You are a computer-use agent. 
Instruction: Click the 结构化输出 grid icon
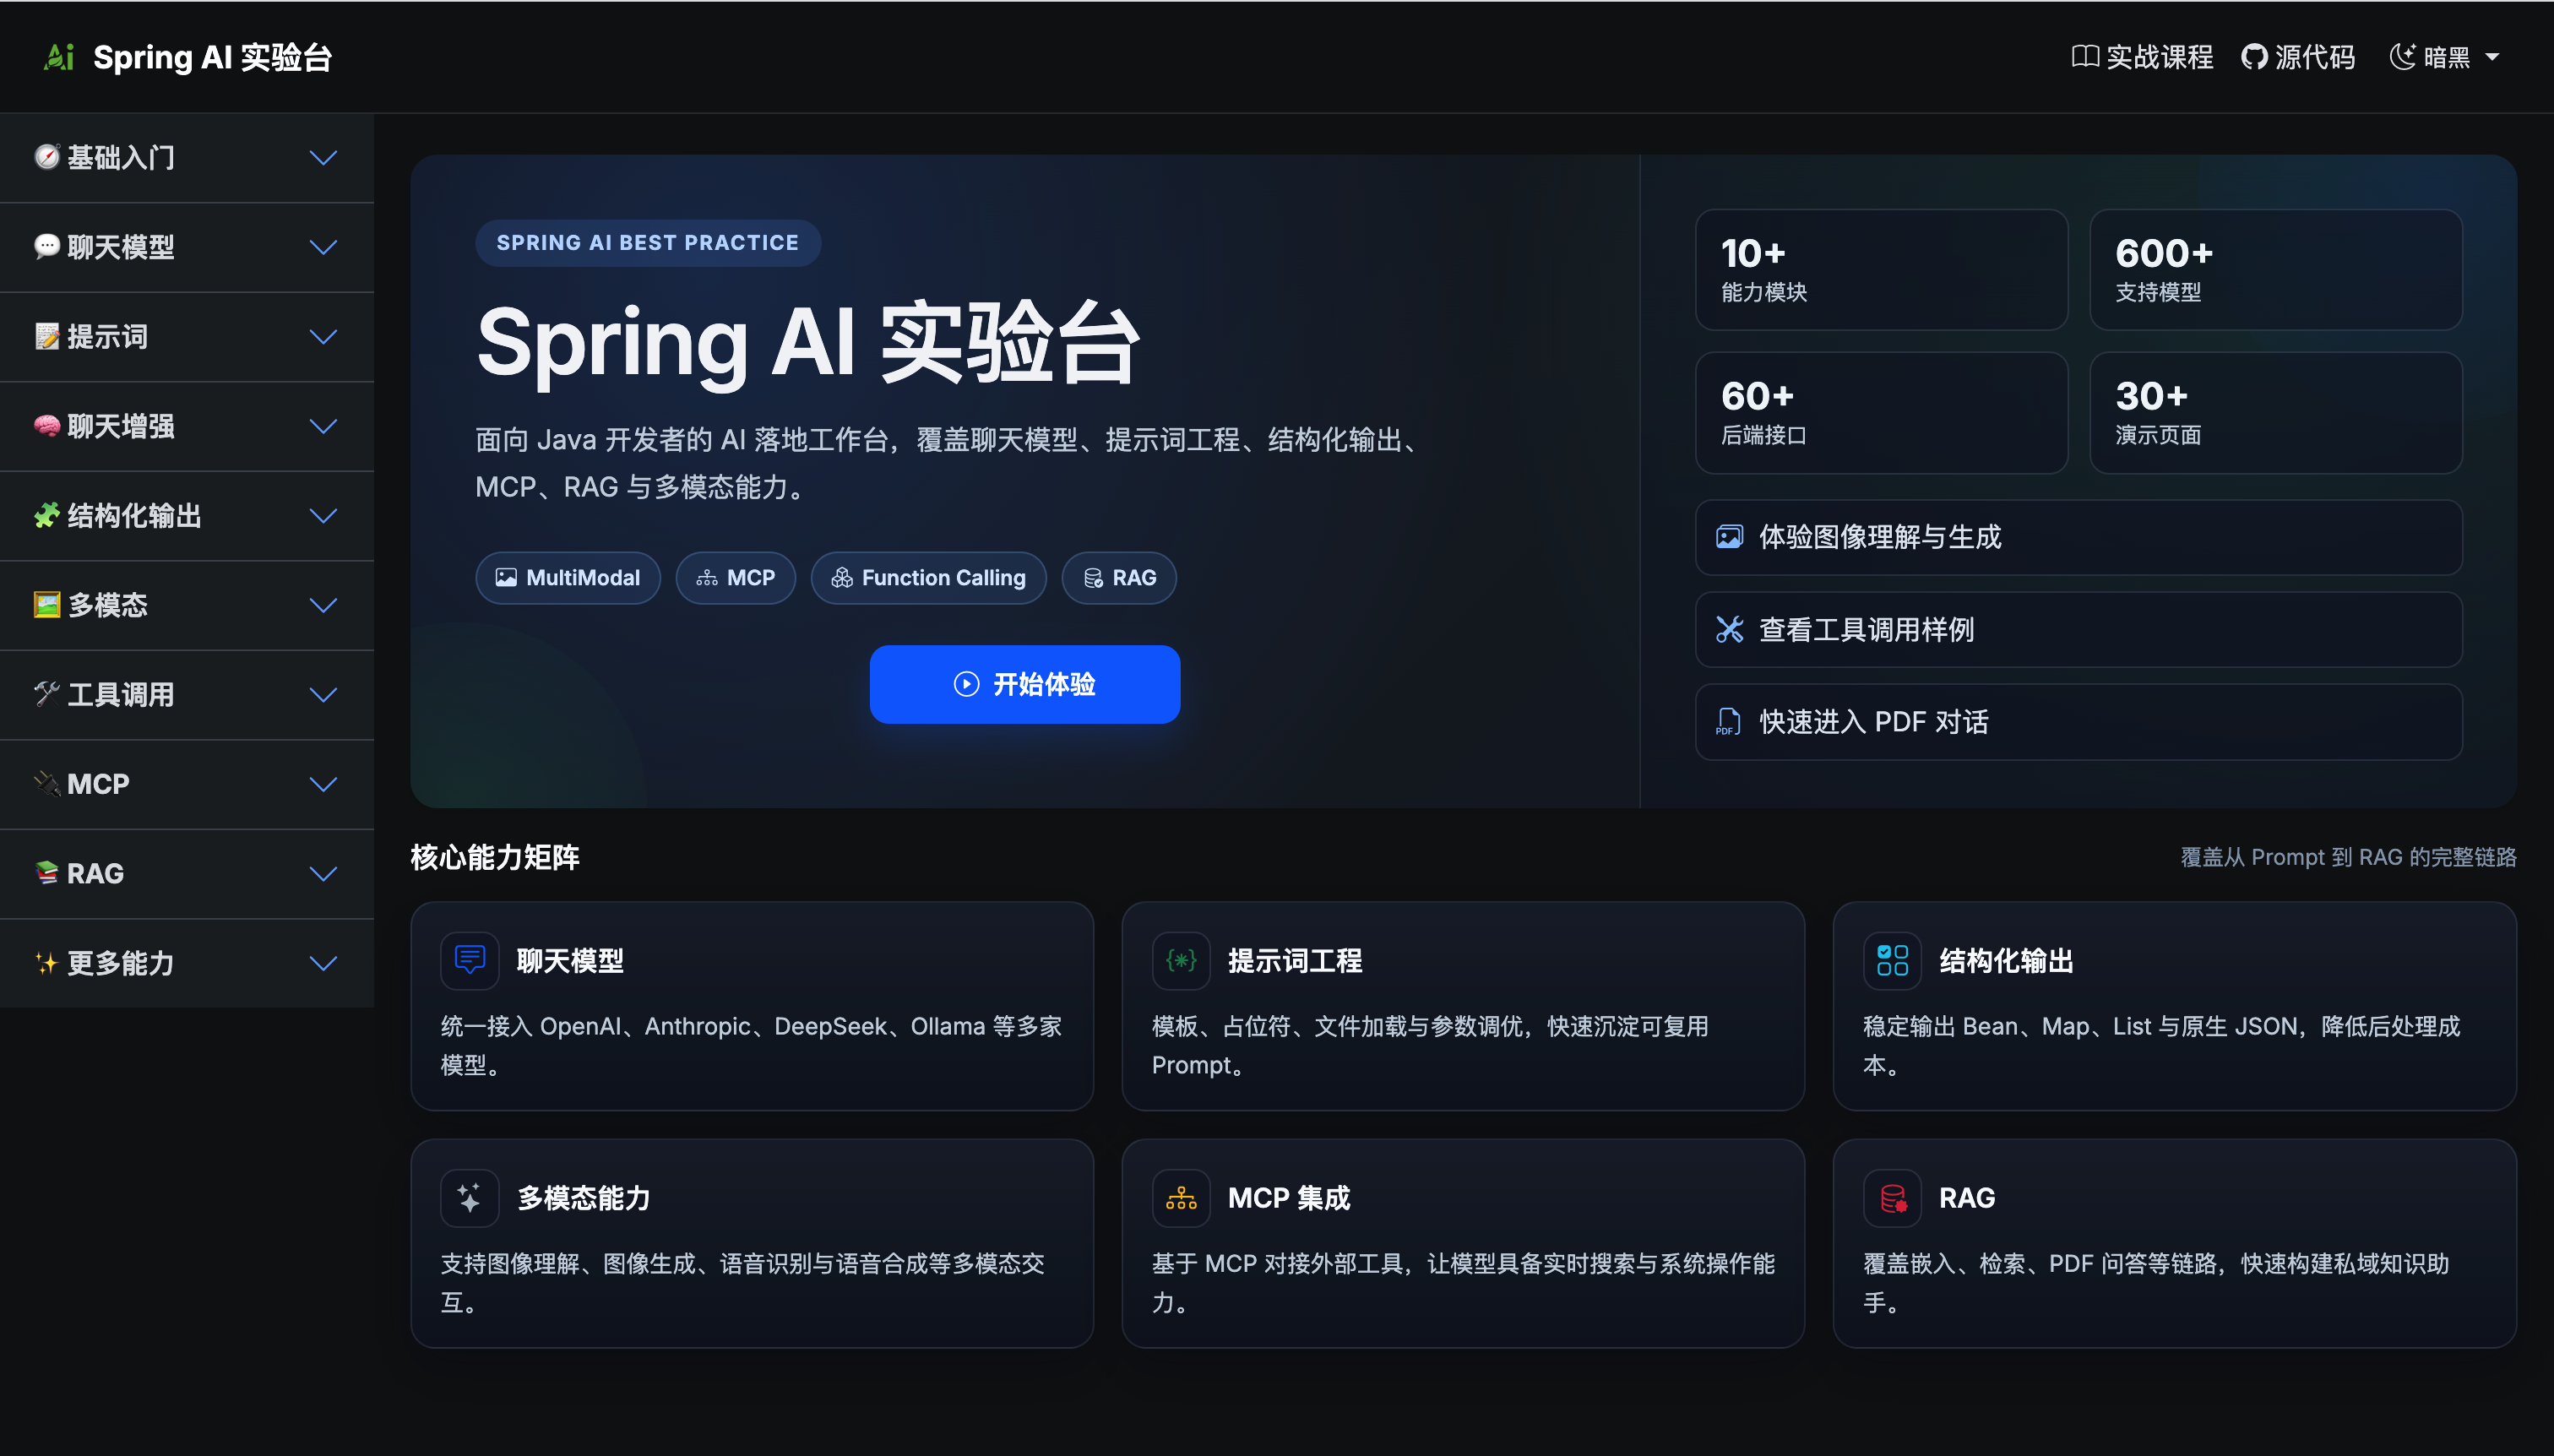[x=1892, y=960]
